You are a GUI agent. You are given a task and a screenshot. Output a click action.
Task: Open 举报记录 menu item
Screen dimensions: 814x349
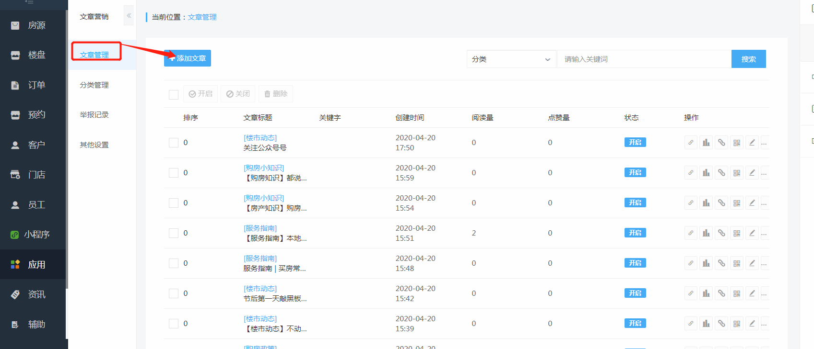coord(94,115)
